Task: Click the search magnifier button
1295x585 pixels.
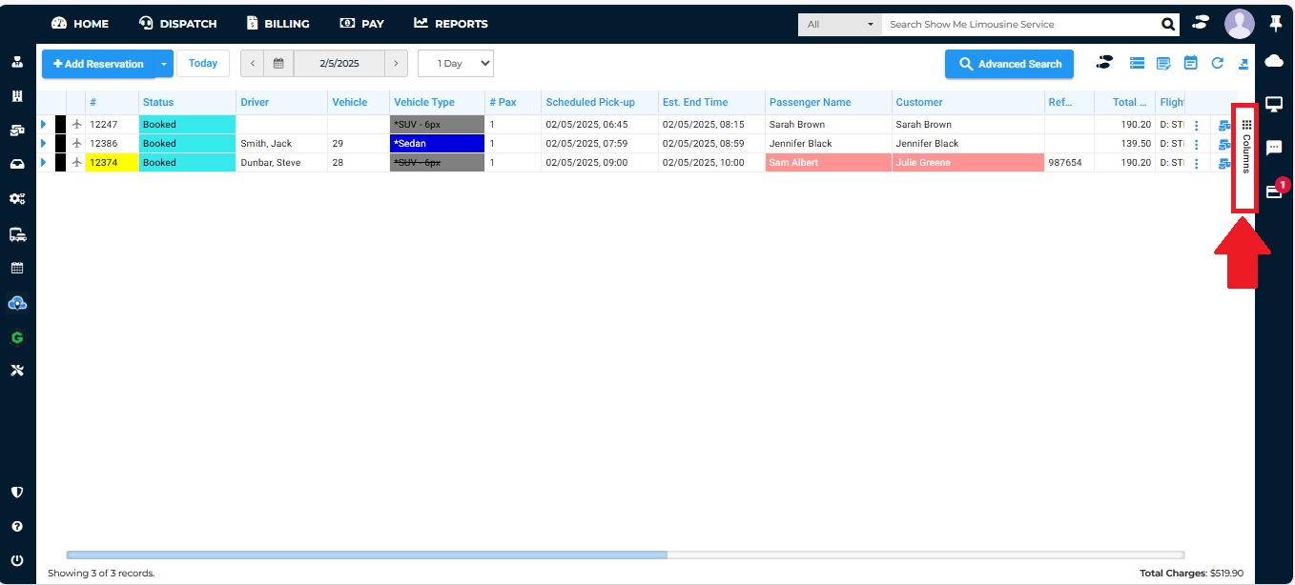Action: [1167, 25]
